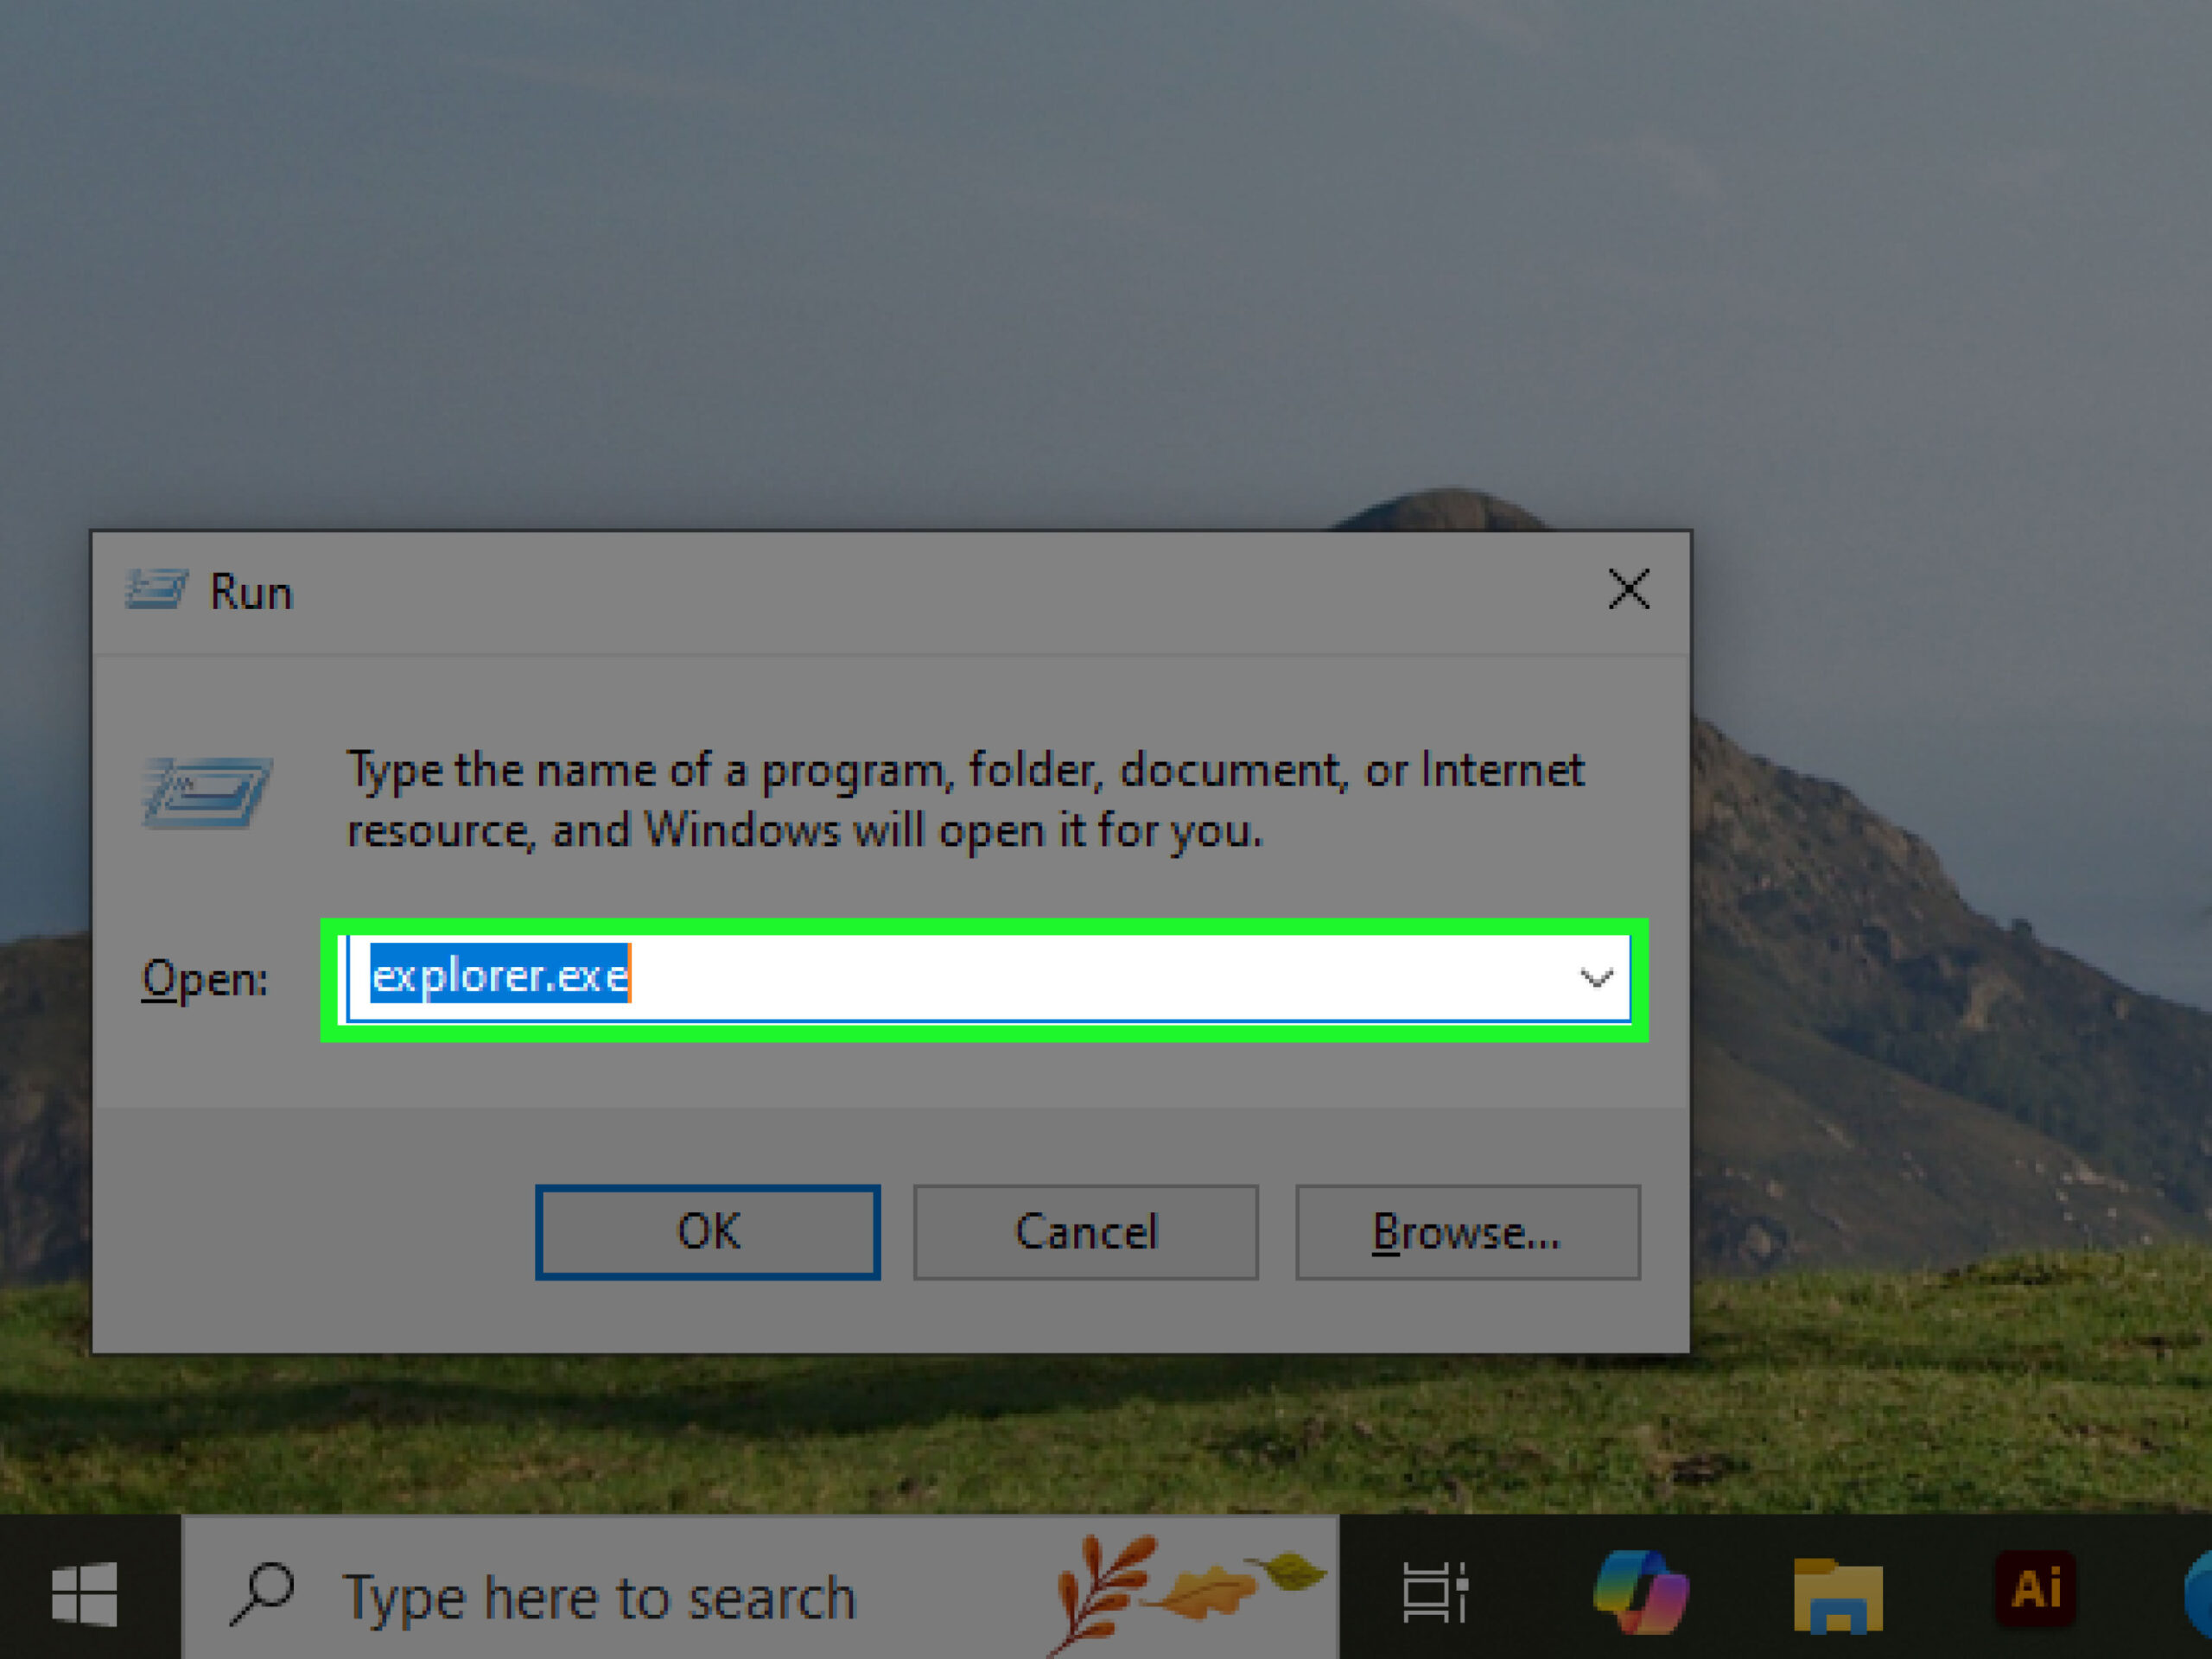Cancel the Run dialog
The height and width of the screenshot is (1659, 2212).
coord(1085,1232)
